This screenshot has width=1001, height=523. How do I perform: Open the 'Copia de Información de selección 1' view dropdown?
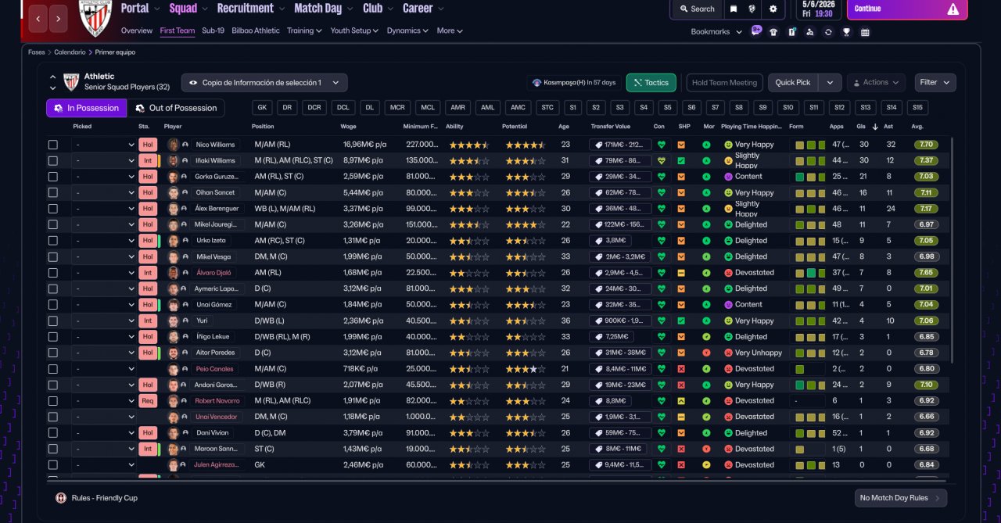point(264,83)
